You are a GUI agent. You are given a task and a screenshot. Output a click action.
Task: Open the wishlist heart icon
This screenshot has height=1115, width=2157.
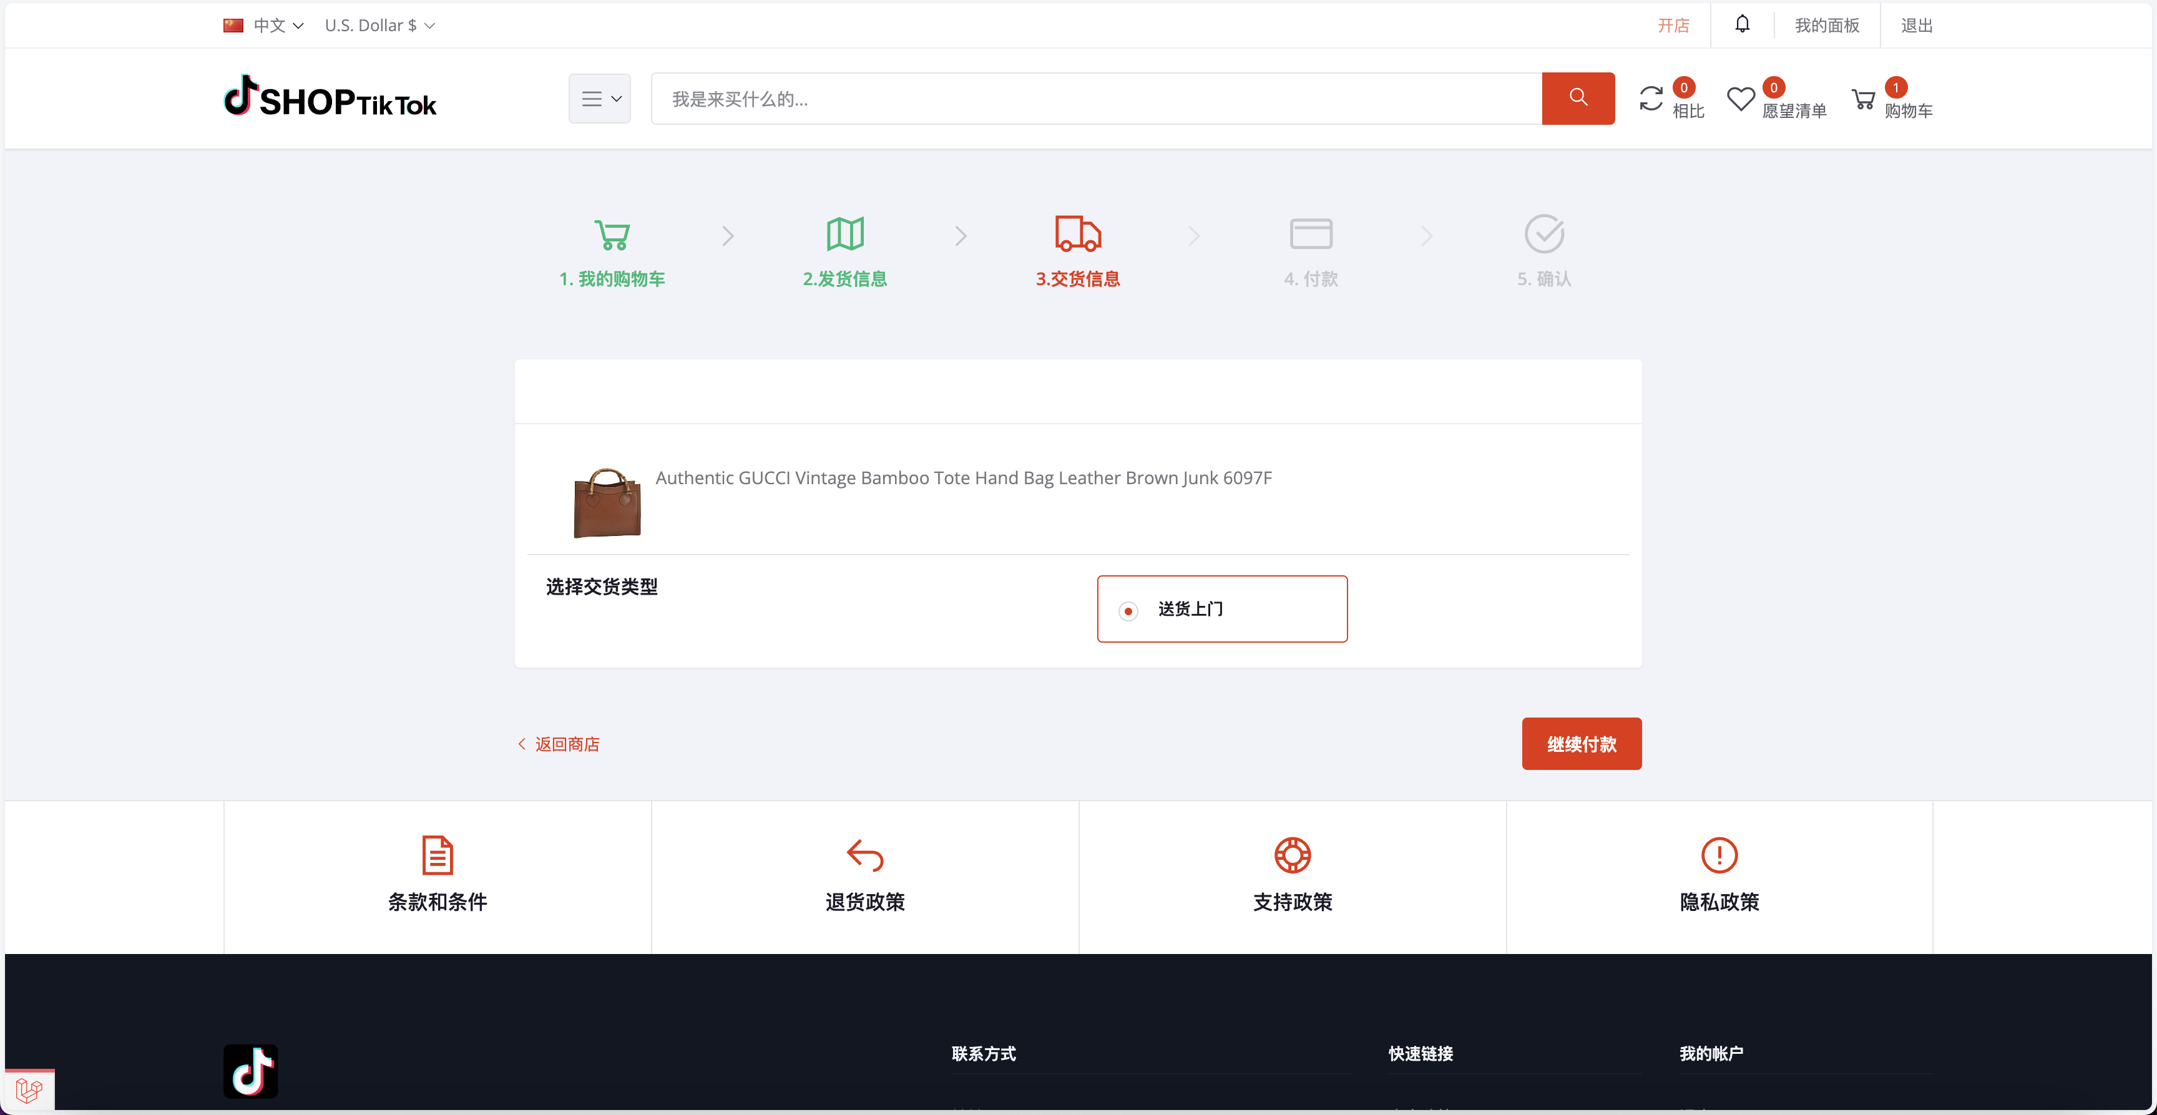(x=1741, y=99)
